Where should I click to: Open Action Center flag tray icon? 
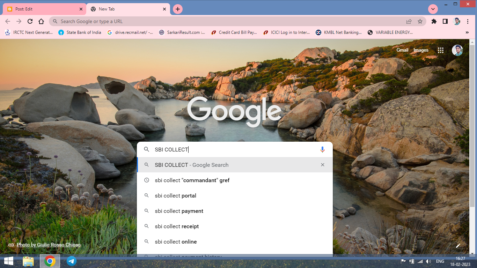click(403, 261)
